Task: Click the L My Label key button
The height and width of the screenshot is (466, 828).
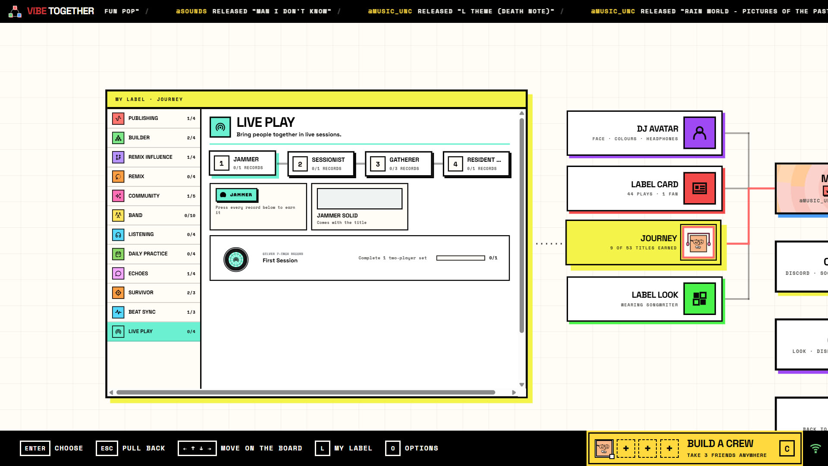Action: (x=322, y=448)
